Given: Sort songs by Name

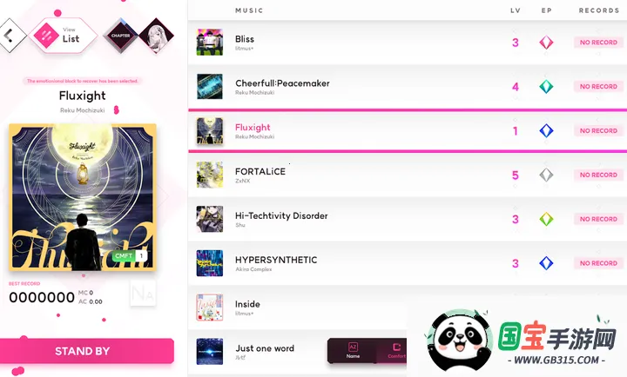Looking at the screenshot, I should (353, 351).
